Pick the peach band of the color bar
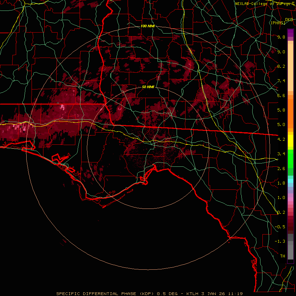296x296 pixels. [290, 67]
